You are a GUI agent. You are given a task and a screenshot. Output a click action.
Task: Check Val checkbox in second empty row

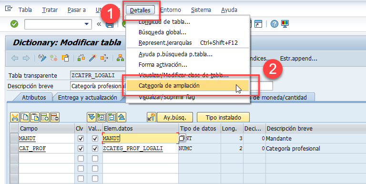point(95,169)
